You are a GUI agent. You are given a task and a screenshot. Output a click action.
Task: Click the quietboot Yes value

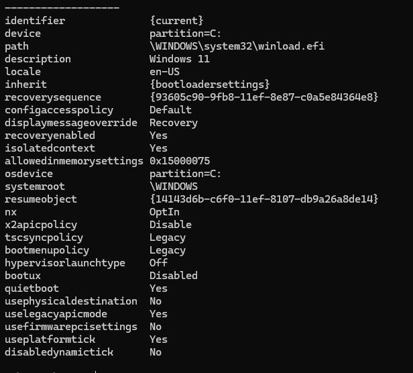pos(158,288)
